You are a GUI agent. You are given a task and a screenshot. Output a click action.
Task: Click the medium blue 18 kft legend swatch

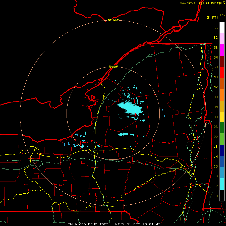pos(222,161)
